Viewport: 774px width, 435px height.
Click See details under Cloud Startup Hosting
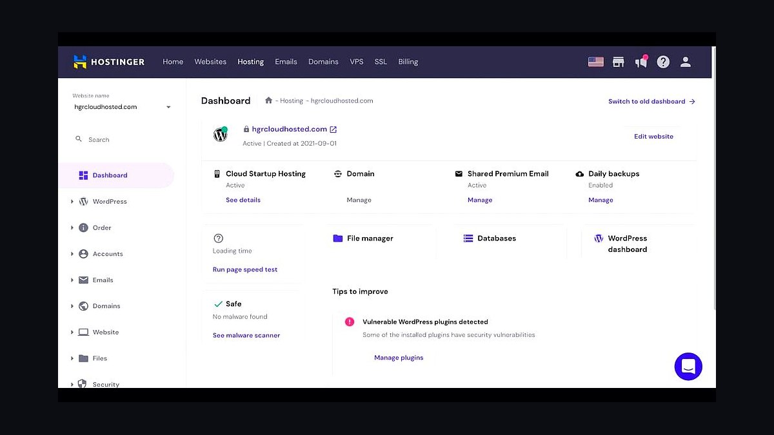243,200
